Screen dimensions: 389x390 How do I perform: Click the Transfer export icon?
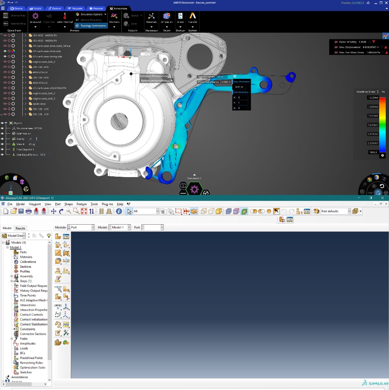tap(192, 16)
